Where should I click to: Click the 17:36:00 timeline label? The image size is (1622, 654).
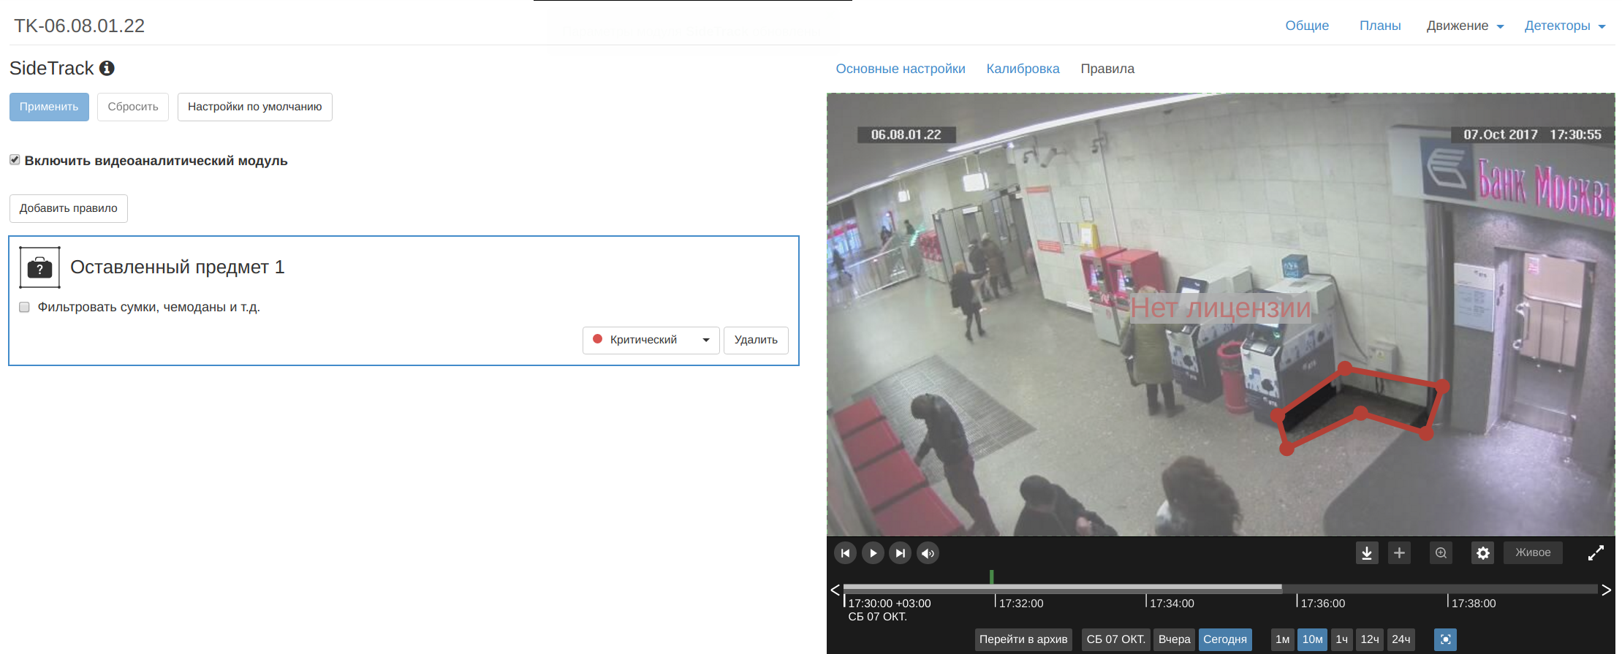pyautogui.click(x=1323, y=604)
